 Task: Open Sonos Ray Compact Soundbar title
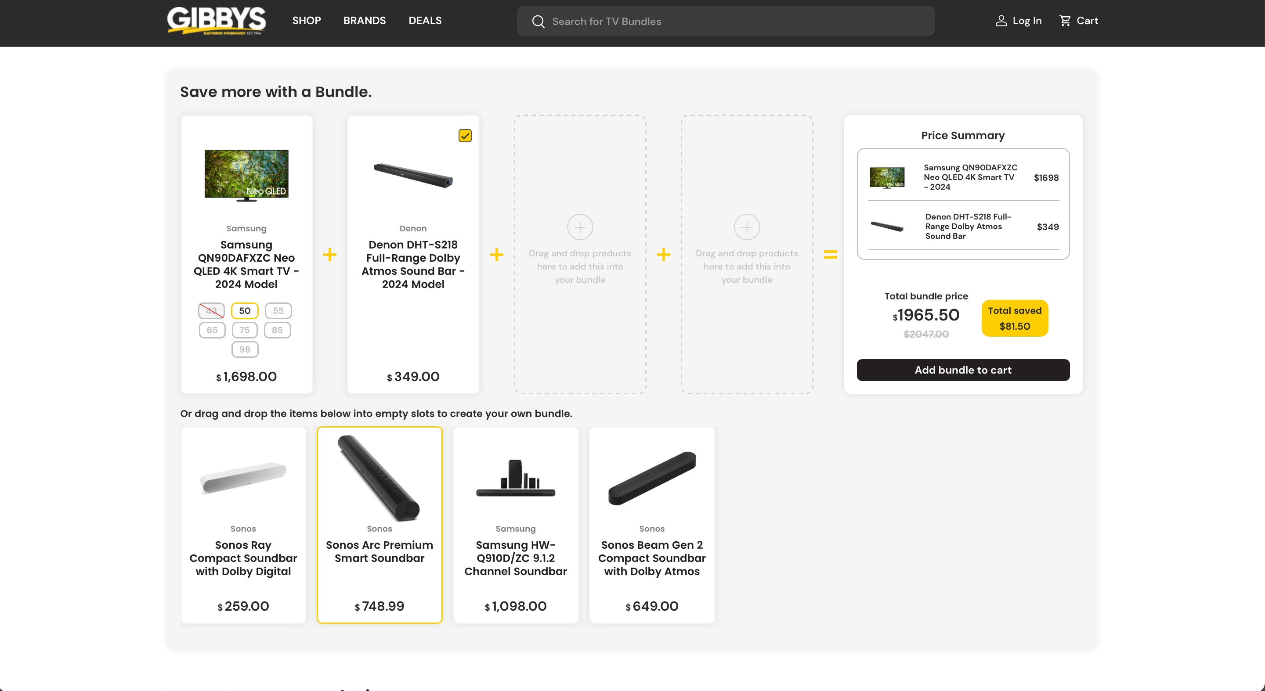[243, 558]
